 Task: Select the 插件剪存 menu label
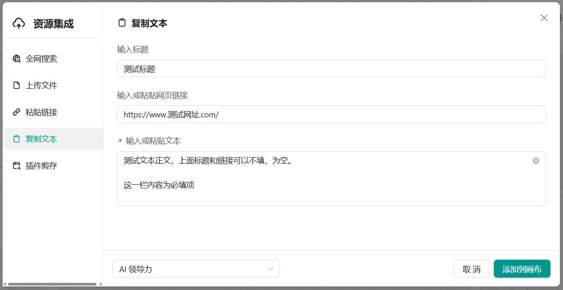pyautogui.click(x=42, y=166)
